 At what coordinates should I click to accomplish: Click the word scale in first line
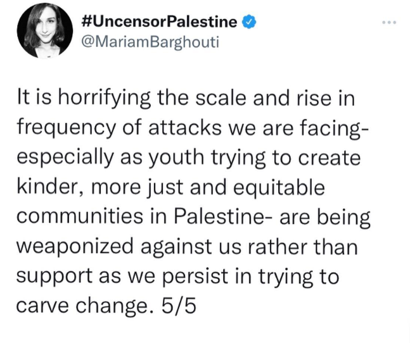[x=221, y=99]
